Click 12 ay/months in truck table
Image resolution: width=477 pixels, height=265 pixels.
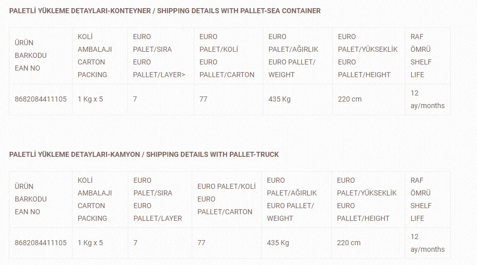pos(427,243)
